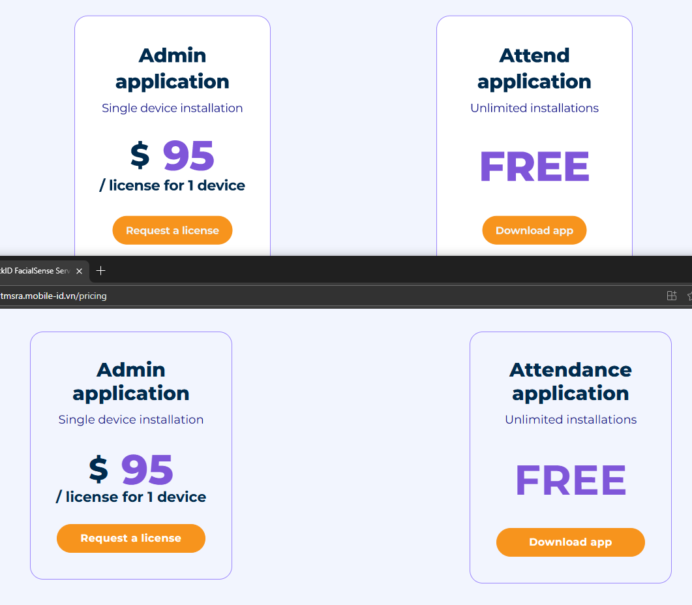Click the app install icon in address bar
The image size is (692, 605).
click(671, 296)
